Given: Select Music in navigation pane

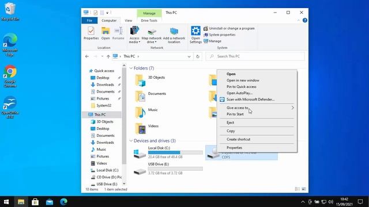Looking at the screenshot, I should pyautogui.click(x=101, y=149).
